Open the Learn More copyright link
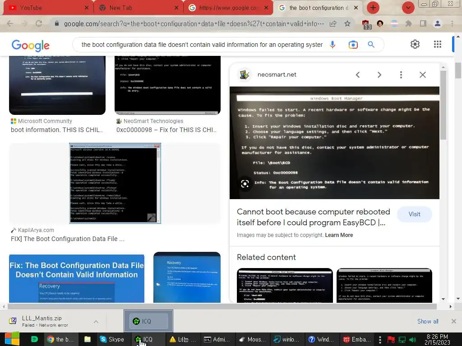Screen dimensions: 462x346 click(339, 235)
